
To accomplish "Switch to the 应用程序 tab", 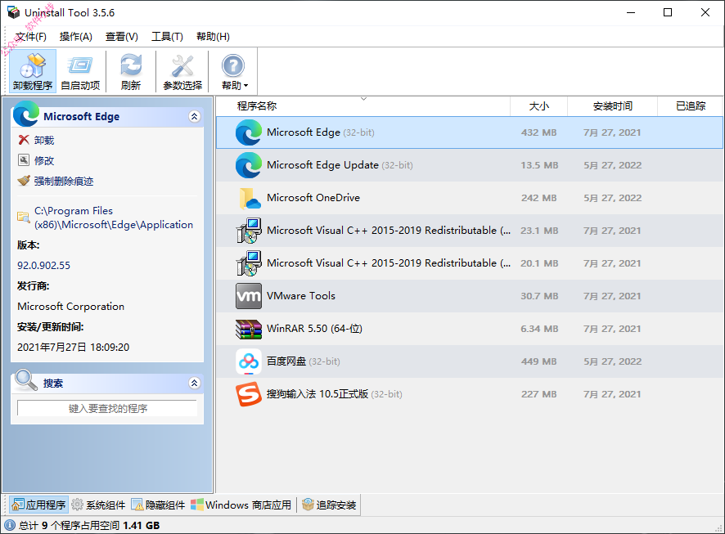I will point(38,505).
